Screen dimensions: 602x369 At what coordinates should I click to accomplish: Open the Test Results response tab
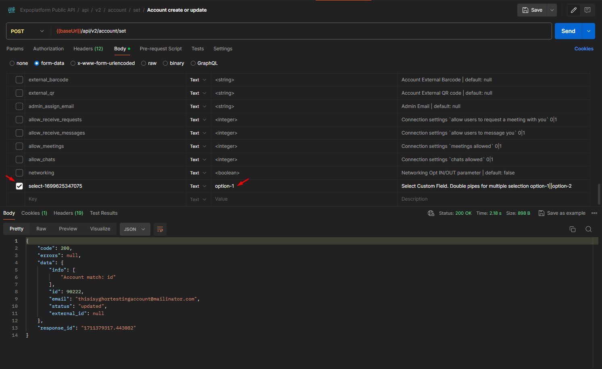coord(103,213)
